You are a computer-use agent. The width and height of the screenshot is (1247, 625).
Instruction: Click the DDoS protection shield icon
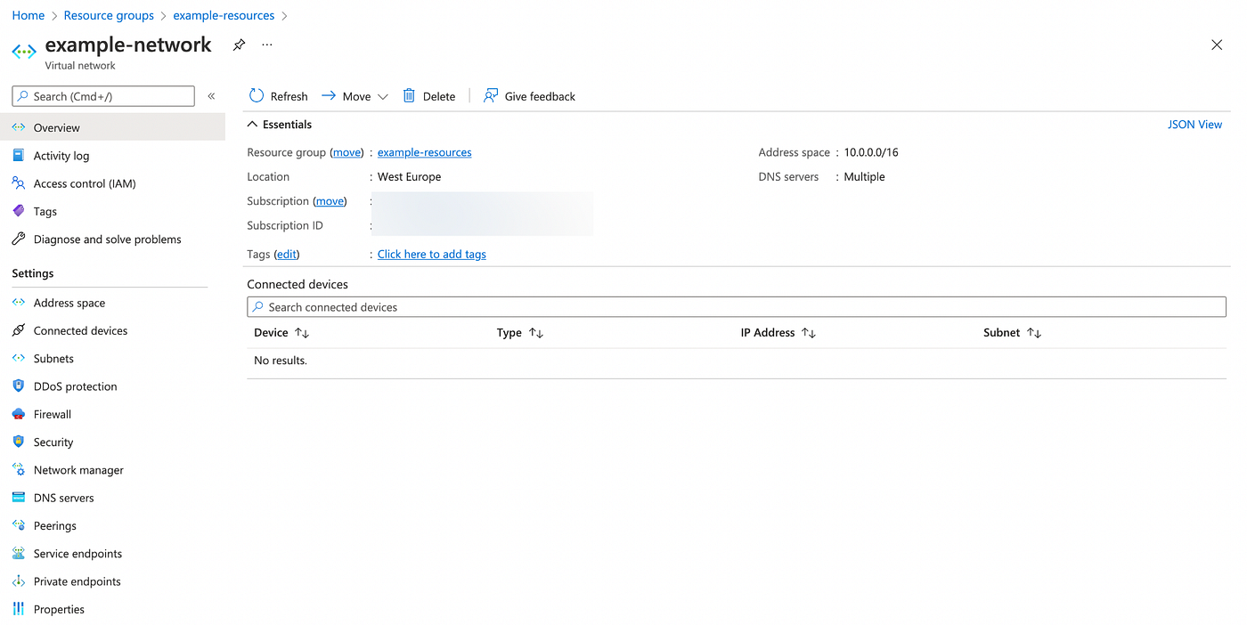pos(19,386)
